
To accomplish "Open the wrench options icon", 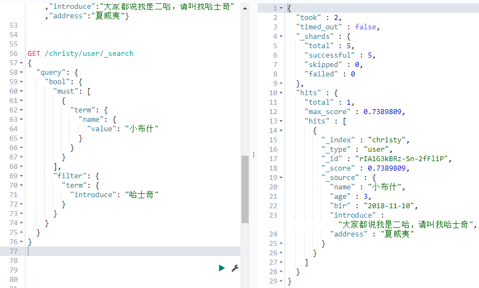I will pyautogui.click(x=235, y=268).
